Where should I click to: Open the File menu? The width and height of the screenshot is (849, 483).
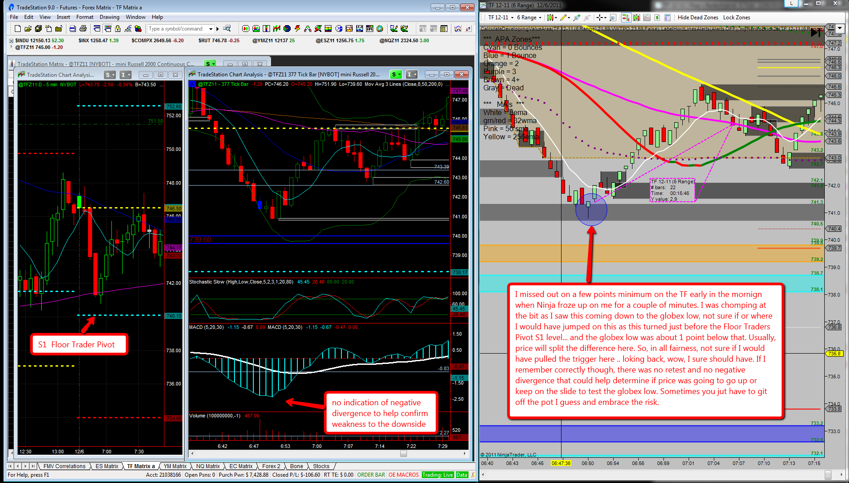coord(14,17)
